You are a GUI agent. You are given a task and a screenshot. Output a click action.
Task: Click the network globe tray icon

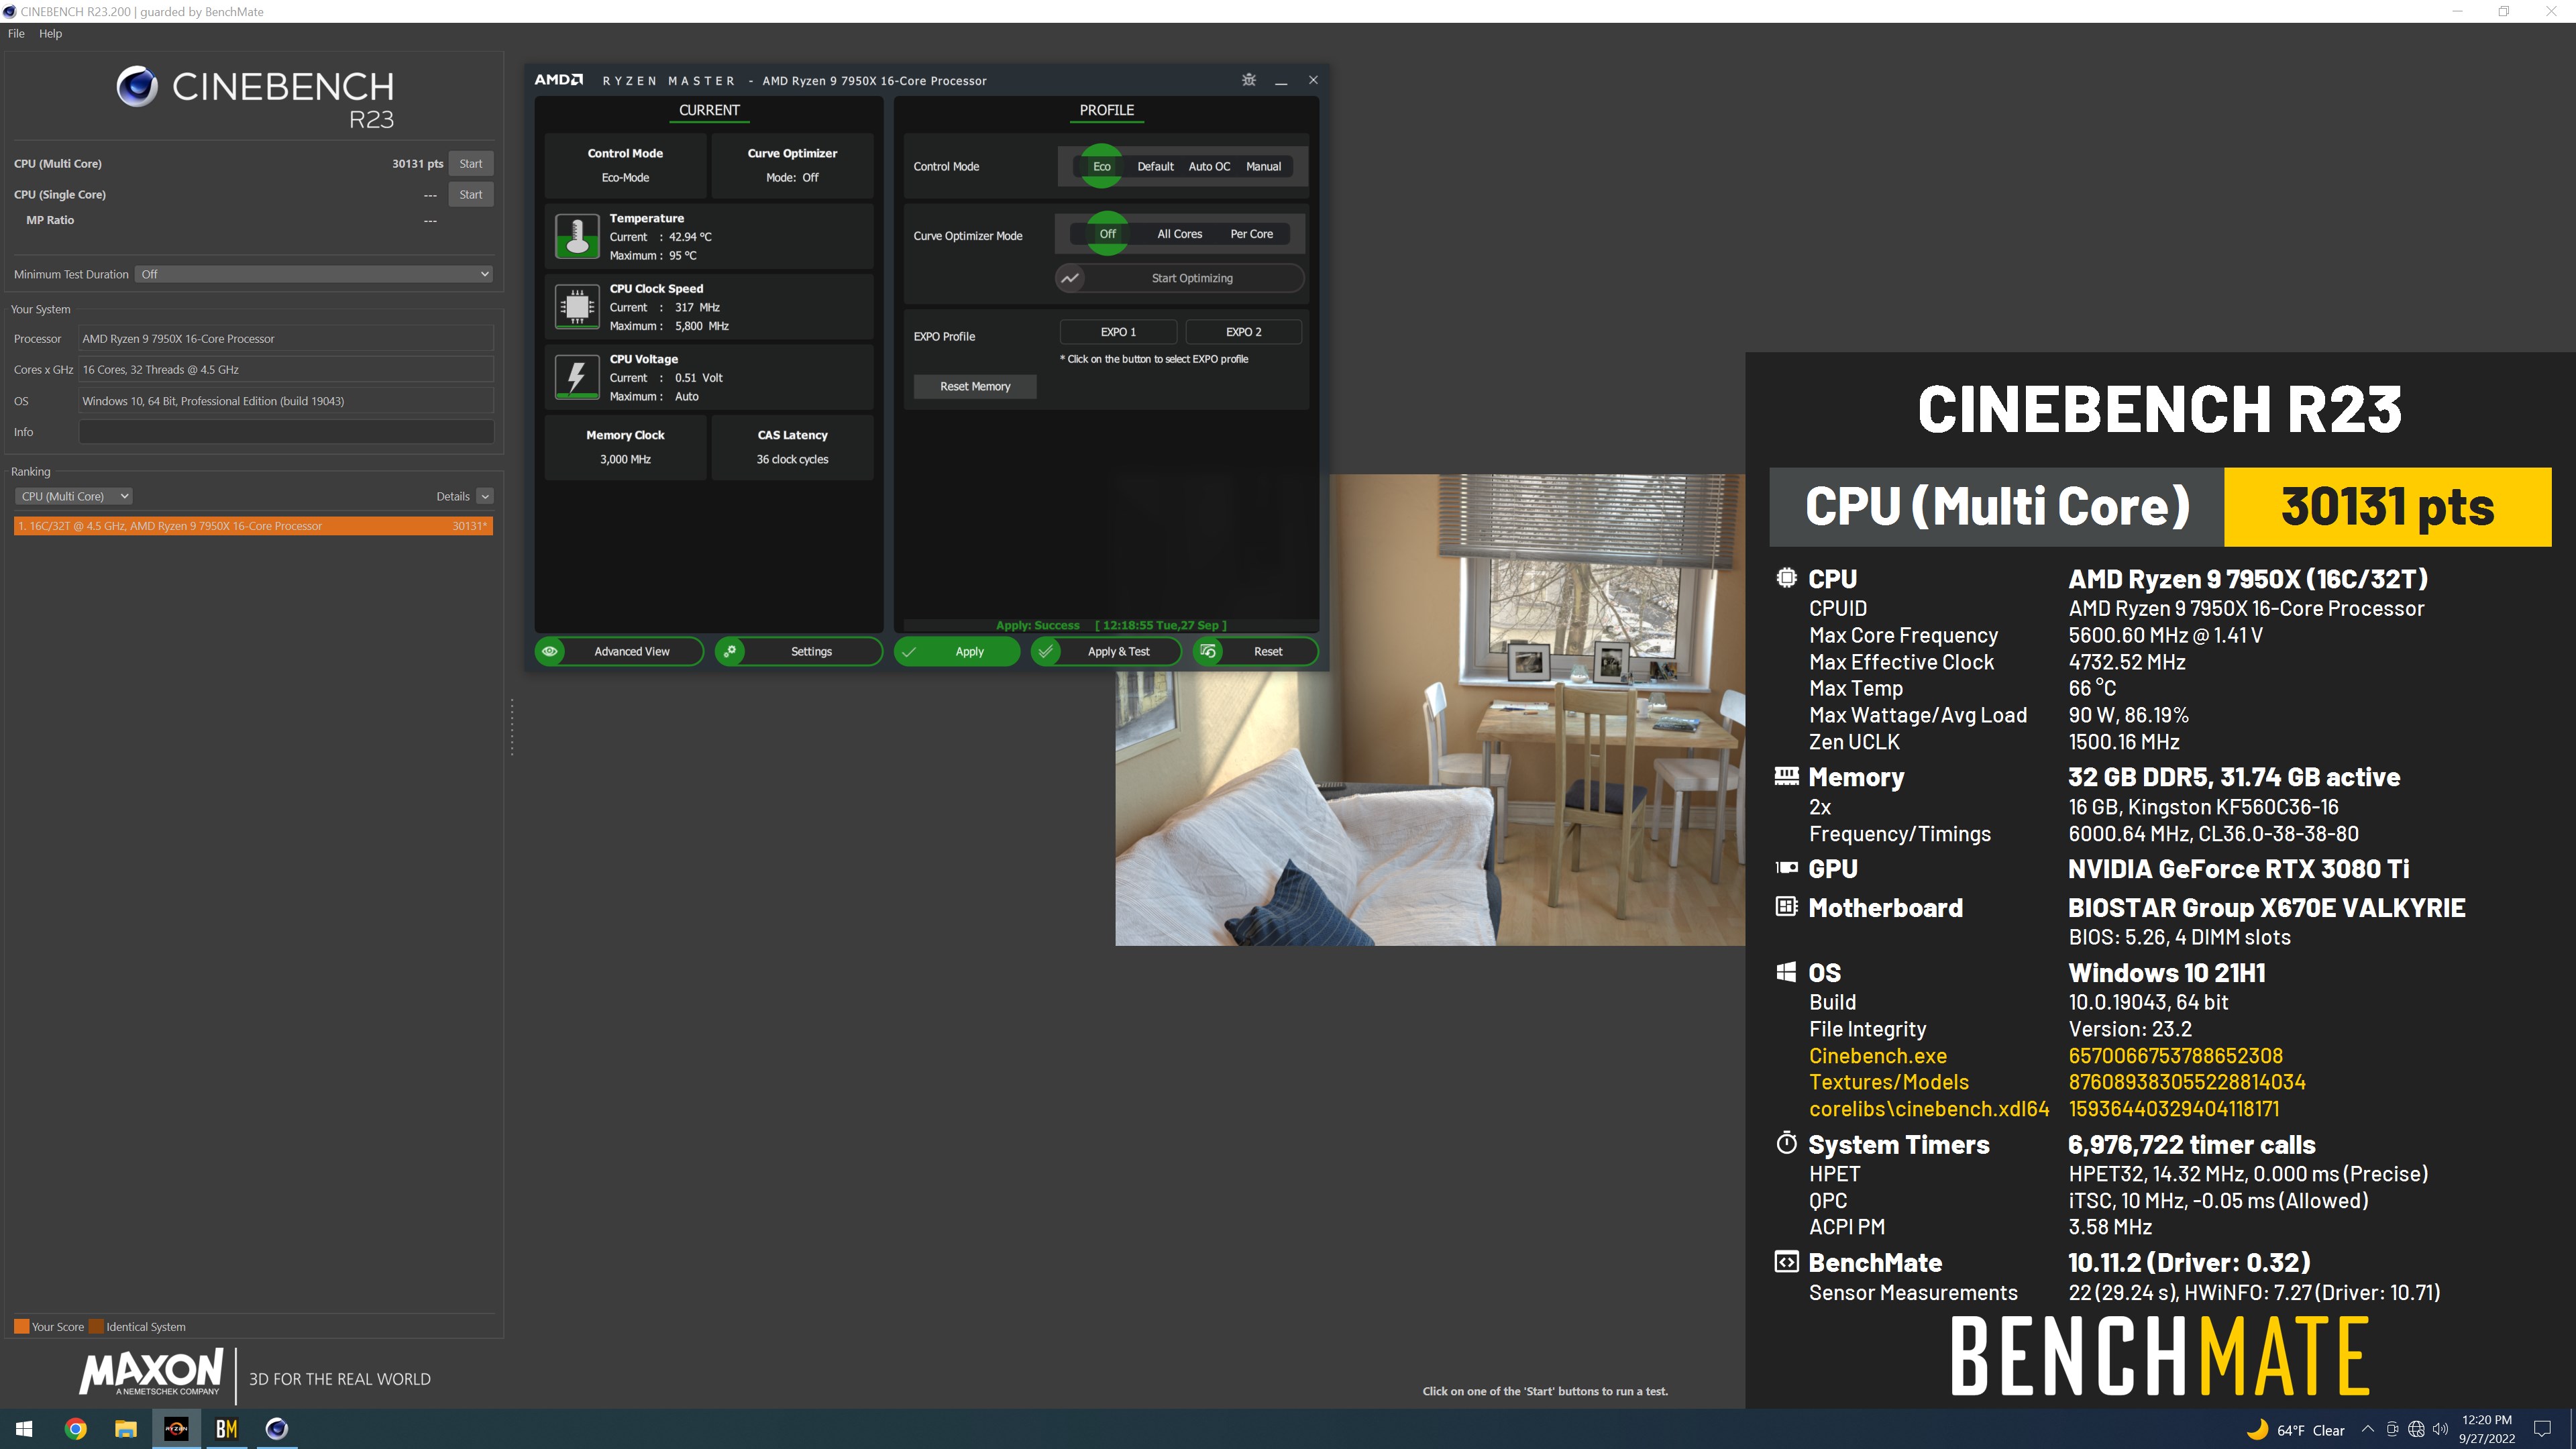tap(2416, 1429)
